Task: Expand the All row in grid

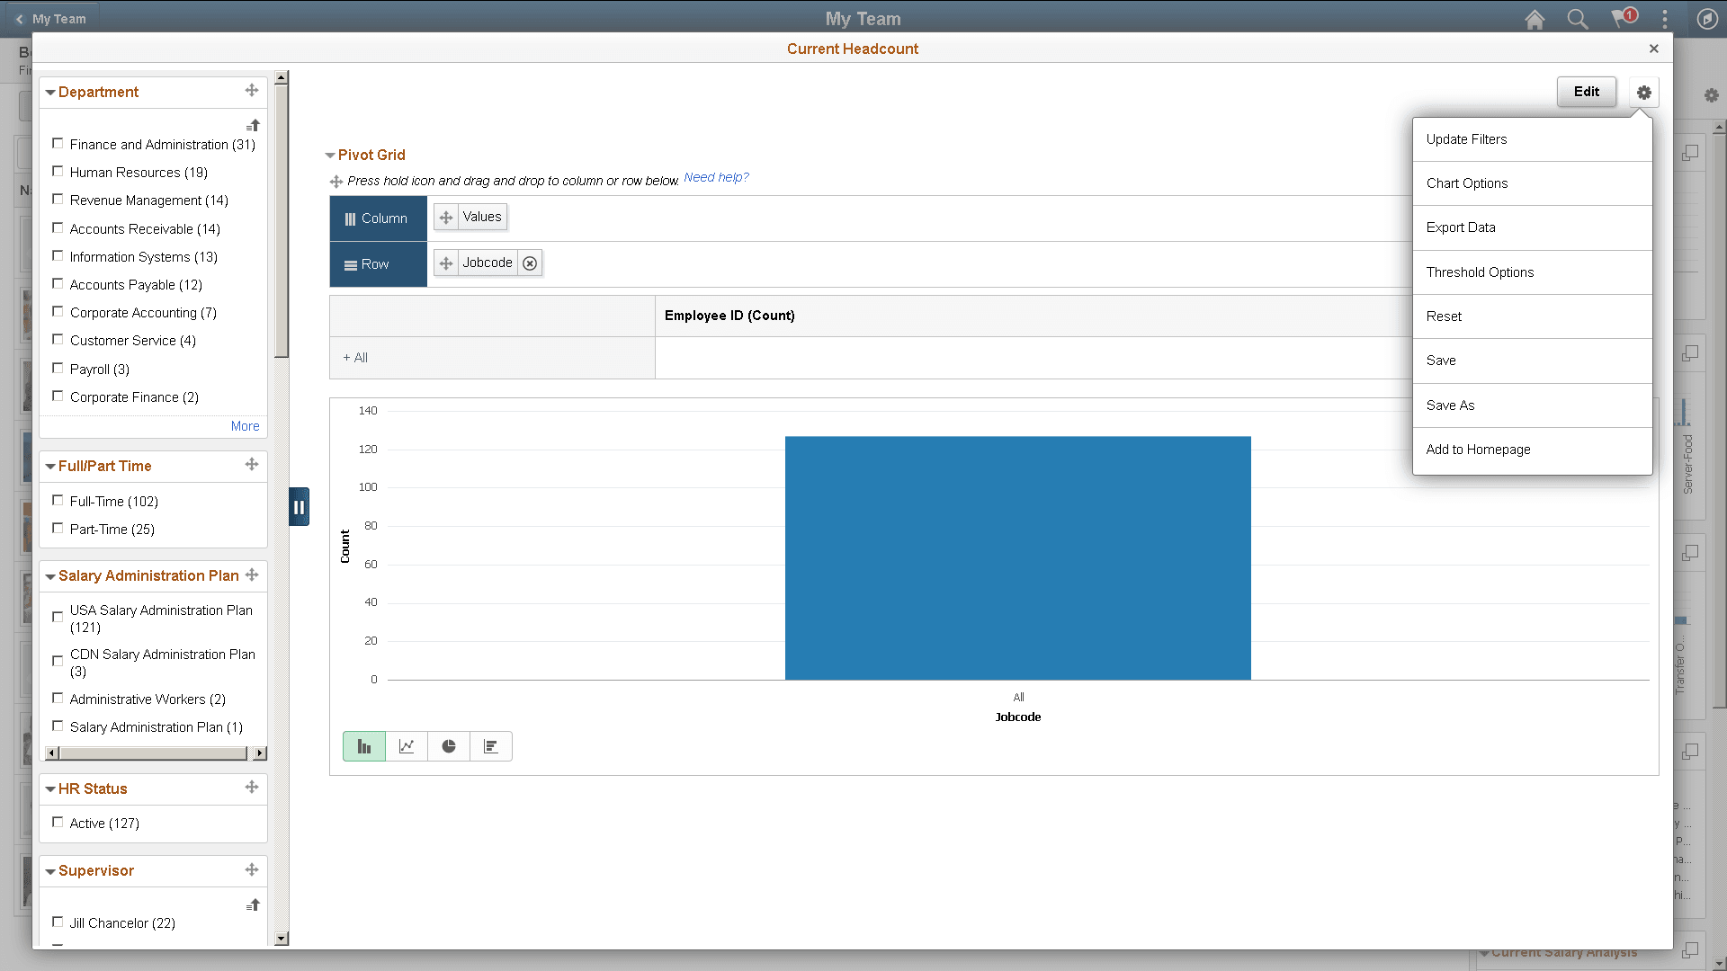Action: (355, 358)
